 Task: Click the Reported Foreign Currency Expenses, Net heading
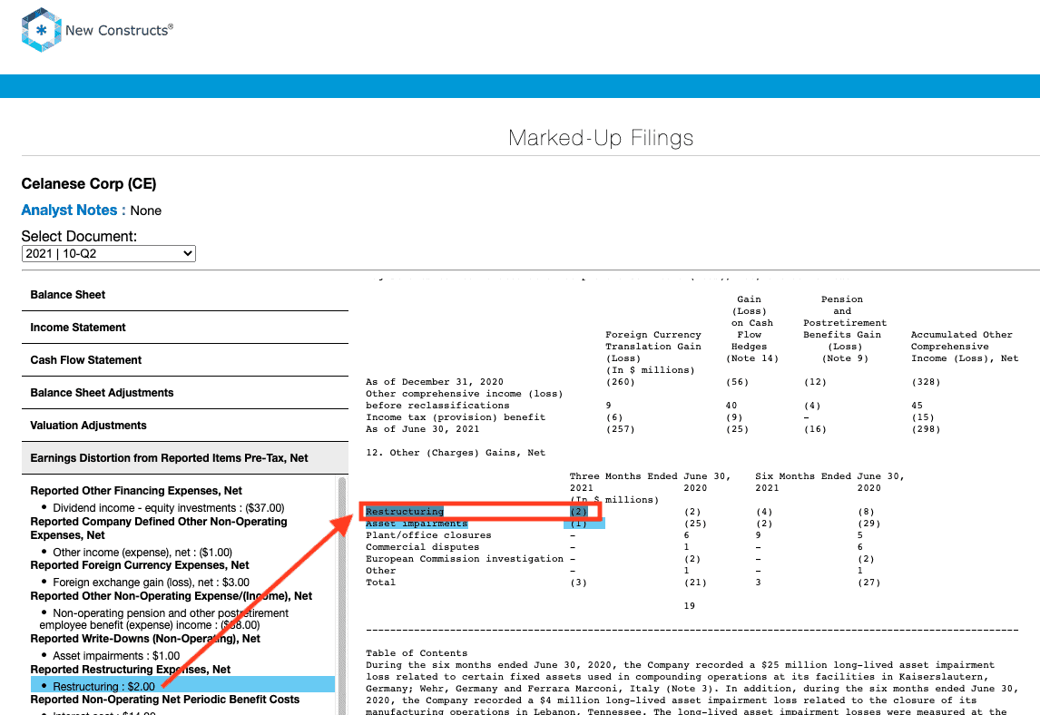point(140,565)
